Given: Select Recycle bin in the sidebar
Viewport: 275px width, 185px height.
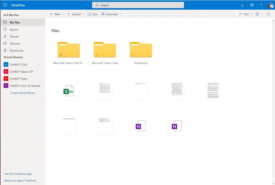Looking at the screenshot, I should tap(23, 51).
